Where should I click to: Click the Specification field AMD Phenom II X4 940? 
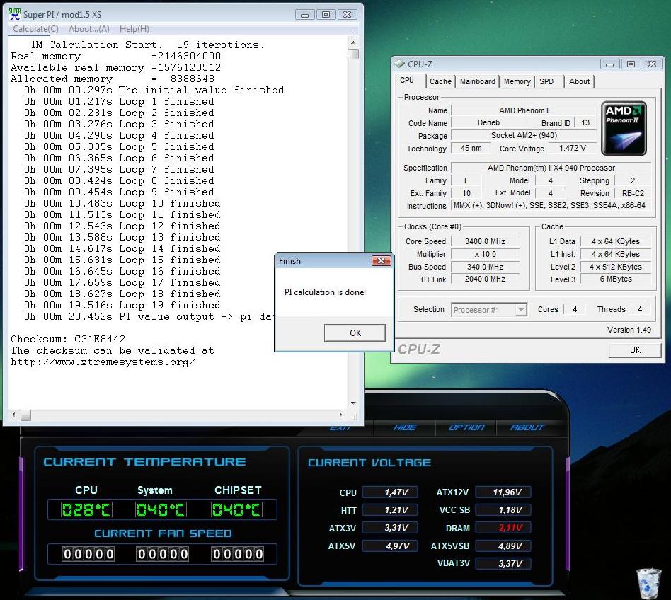[x=551, y=168]
